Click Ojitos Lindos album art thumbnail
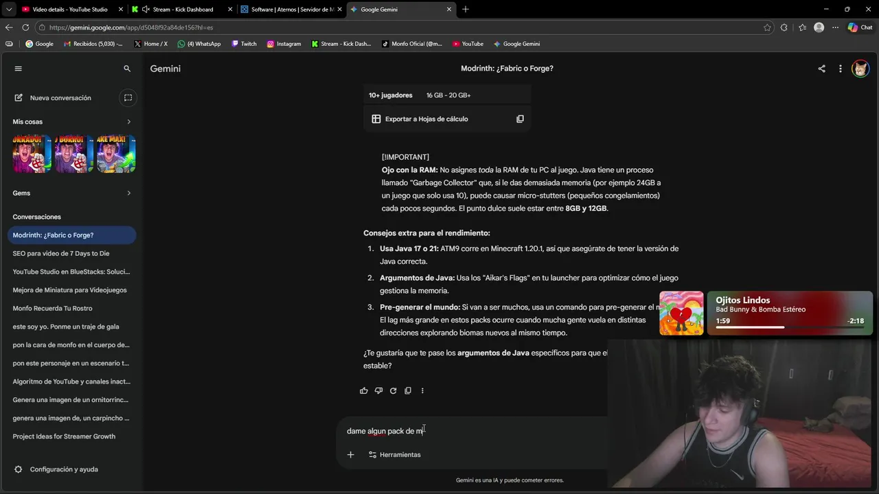Image resolution: width=879 pixels, height=494 pixels. 681,313
